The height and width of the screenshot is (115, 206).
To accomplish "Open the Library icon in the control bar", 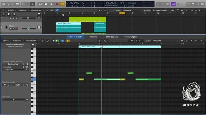I will point(4,4).
